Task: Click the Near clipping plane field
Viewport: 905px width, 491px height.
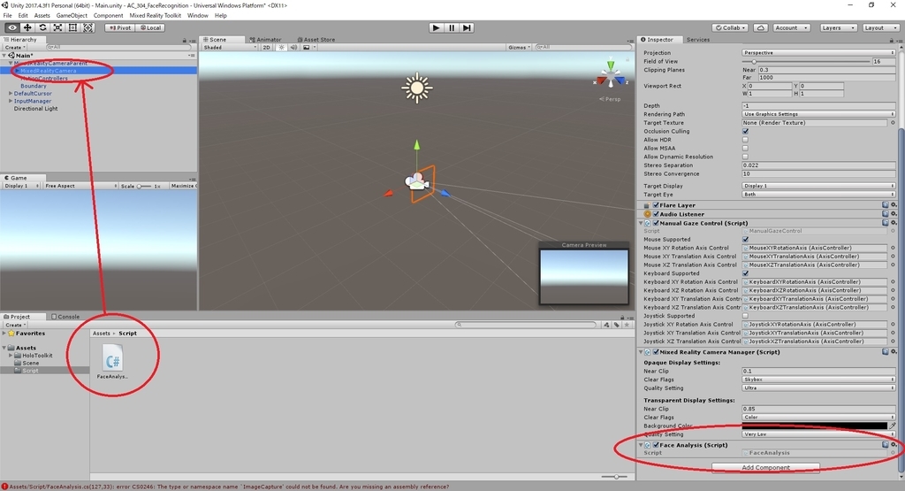Action: click(x=826, y=69)
